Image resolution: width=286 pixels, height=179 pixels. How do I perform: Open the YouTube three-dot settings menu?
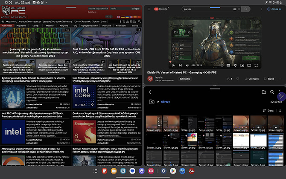pyautogui.click(x=262, y=9)
